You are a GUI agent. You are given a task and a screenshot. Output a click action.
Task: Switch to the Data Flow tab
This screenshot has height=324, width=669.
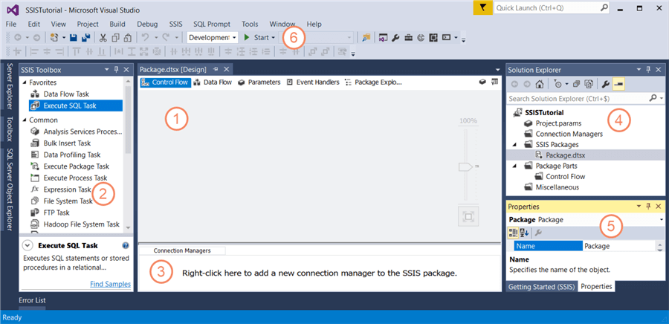[x=213, y=82]
